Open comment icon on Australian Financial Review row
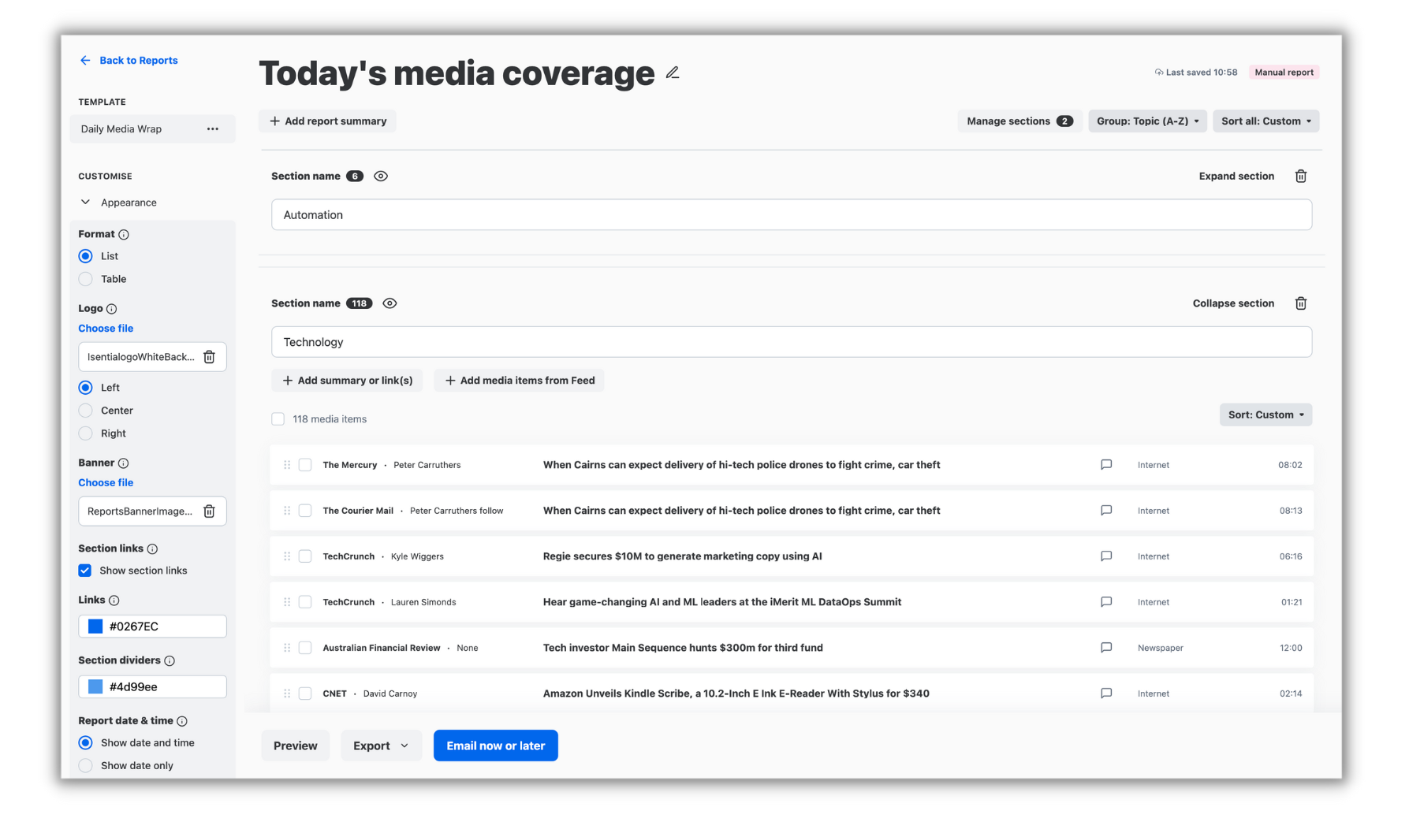 pyautogui.click(x=1106, y=648)
